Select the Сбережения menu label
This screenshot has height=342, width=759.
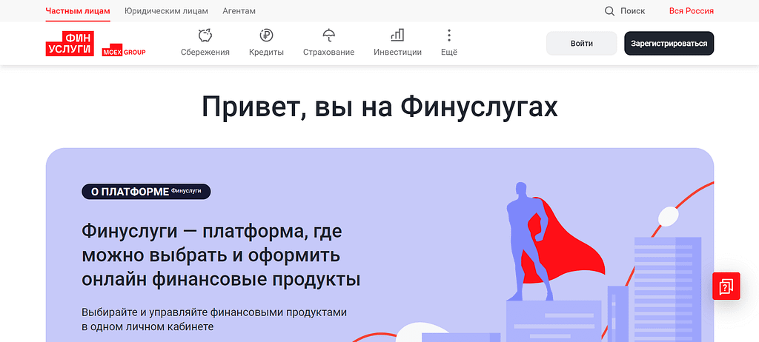click(x=205, y=53)
